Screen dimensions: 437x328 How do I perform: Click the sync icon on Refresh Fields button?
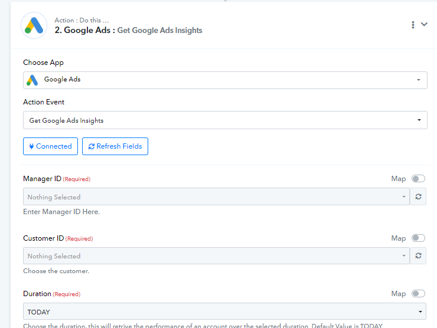pos(92,146)
